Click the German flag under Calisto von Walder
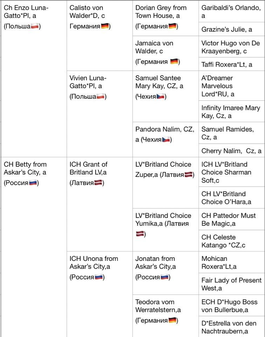 pyautogui.click(x=105, y=26)
